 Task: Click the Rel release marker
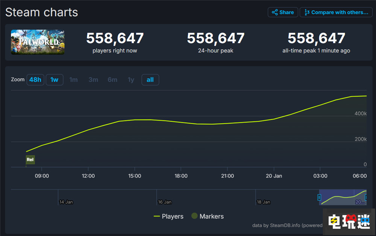click(x=30, y=160)
